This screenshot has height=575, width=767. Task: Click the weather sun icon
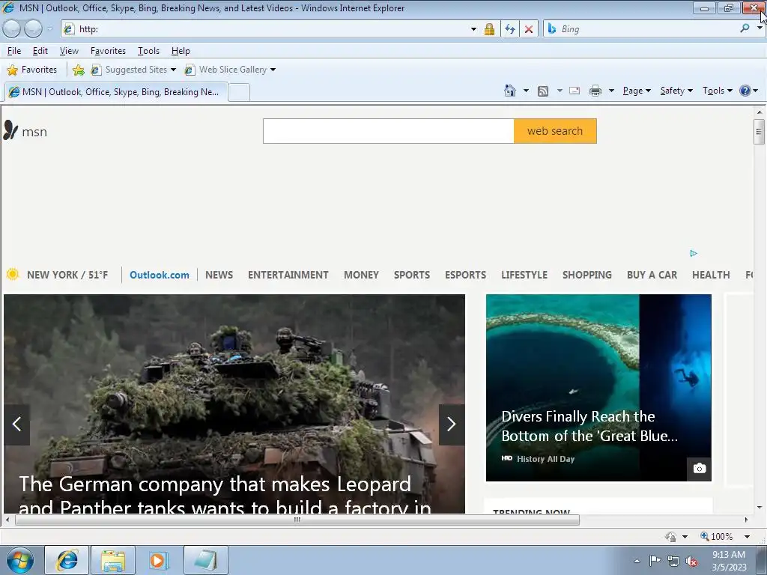(x=13, y=274)
